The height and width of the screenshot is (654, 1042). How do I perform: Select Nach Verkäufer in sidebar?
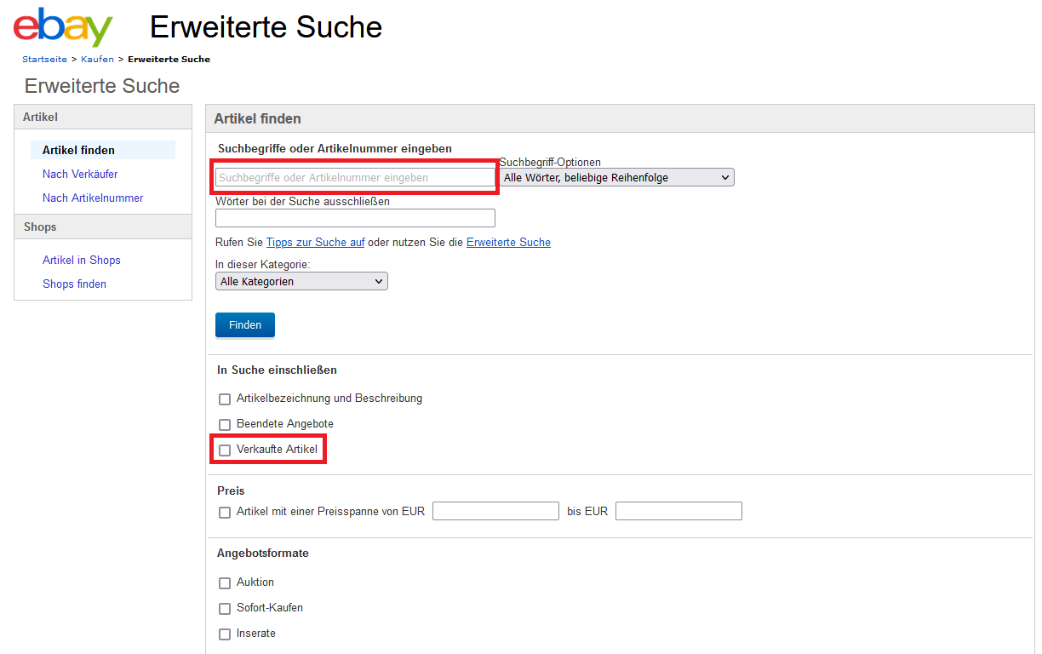point(80,175)
